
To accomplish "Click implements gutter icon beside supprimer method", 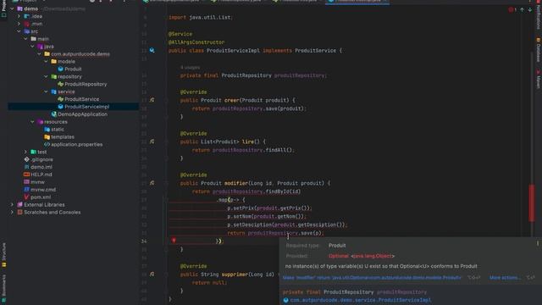I will pyautogui.click(x=152, y=274).
